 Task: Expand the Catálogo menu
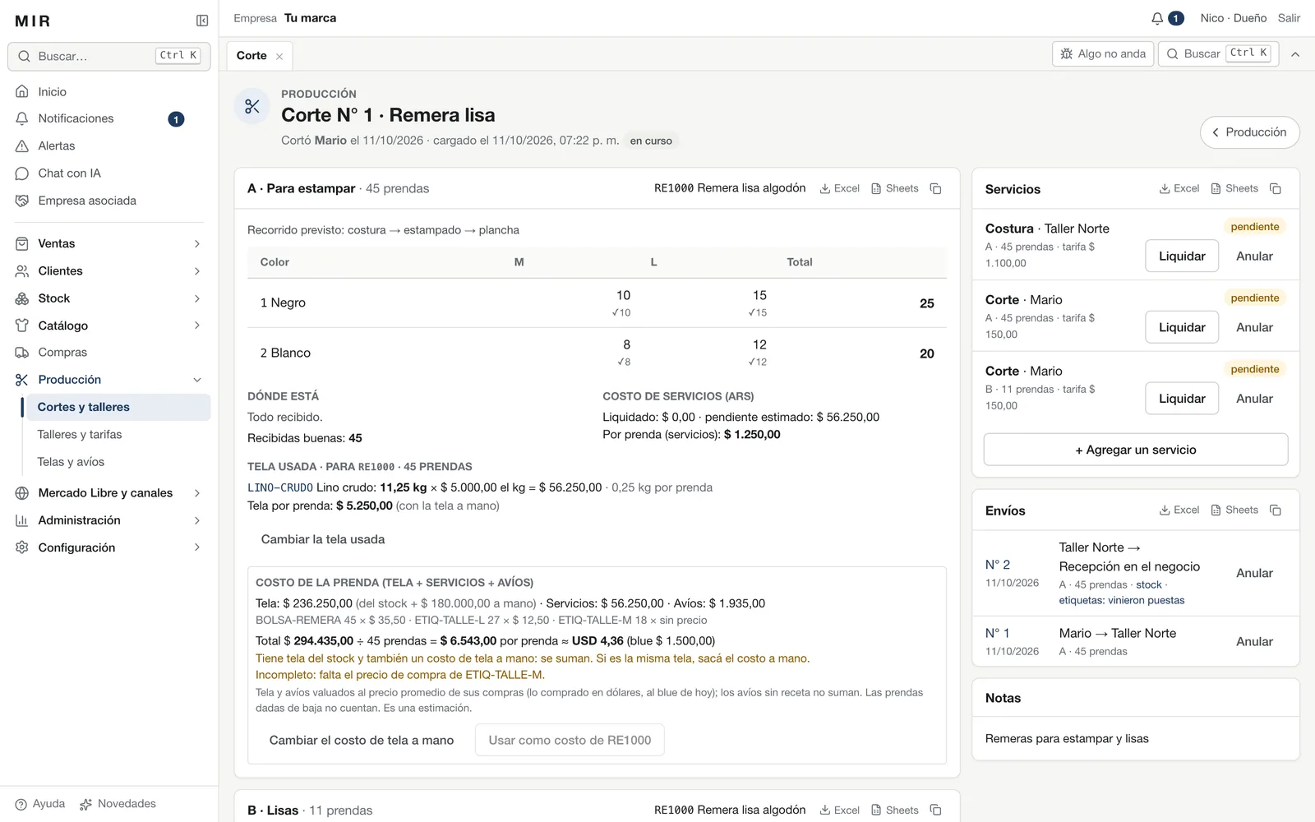108,326
